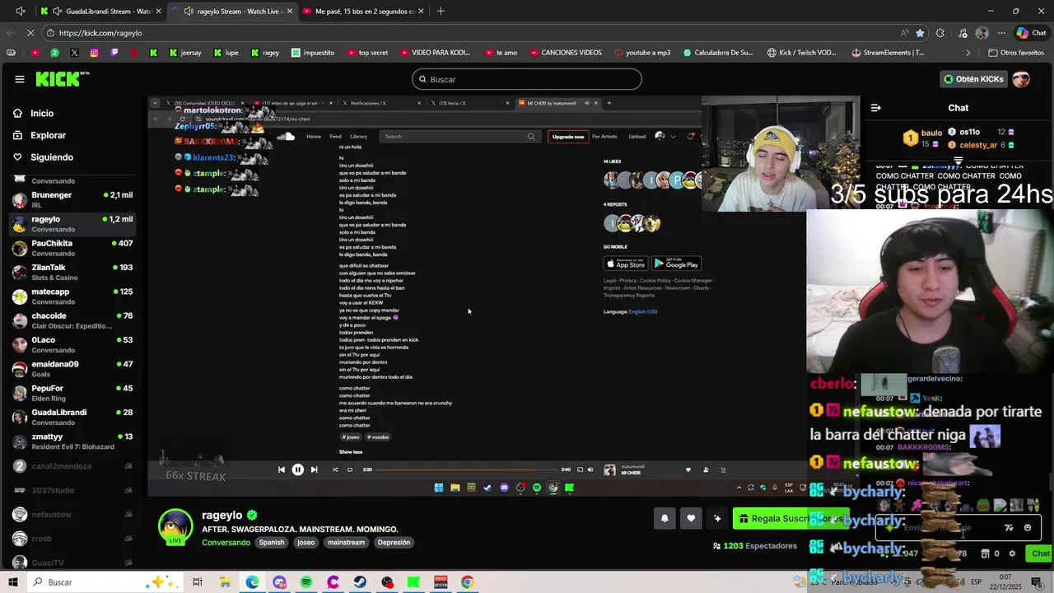Image resolution: width=1054 pixels, height=593 pixels.
Task: Open rageylo's profile avatar
Action: point(175,527)
